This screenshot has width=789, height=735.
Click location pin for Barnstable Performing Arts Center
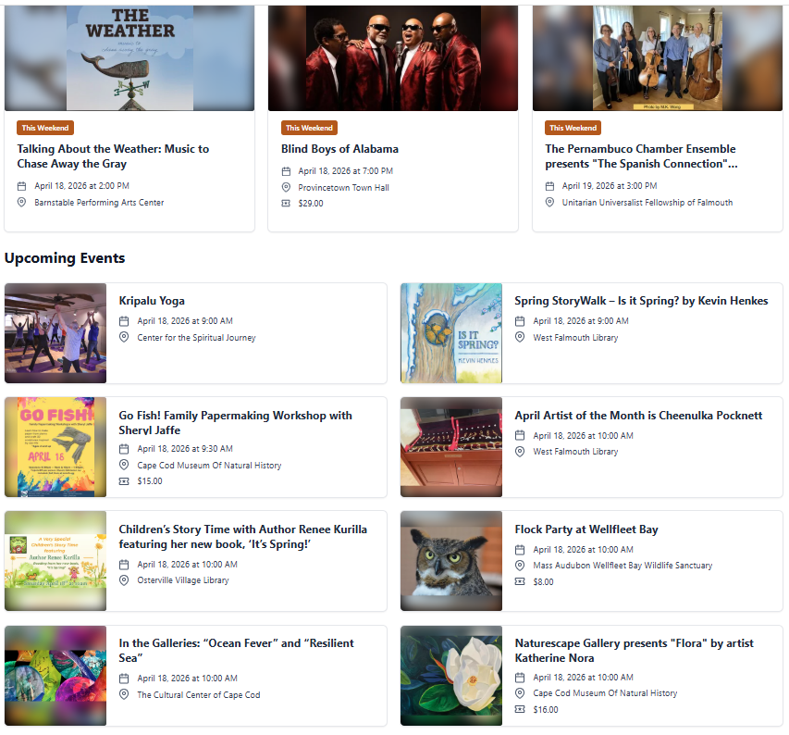coord(21,202)
